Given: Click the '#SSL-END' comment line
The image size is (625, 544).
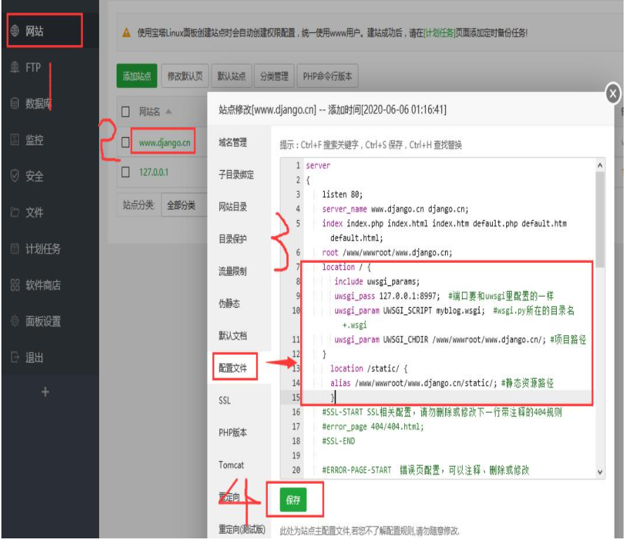Looking at the screenshot, I should click(338, 441).
